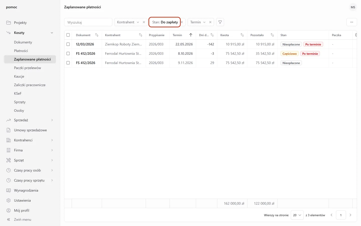Open the MS user avatar
The height and width of the screenshot is (226, 361).
pyautogui.click(x=353, y=7)
